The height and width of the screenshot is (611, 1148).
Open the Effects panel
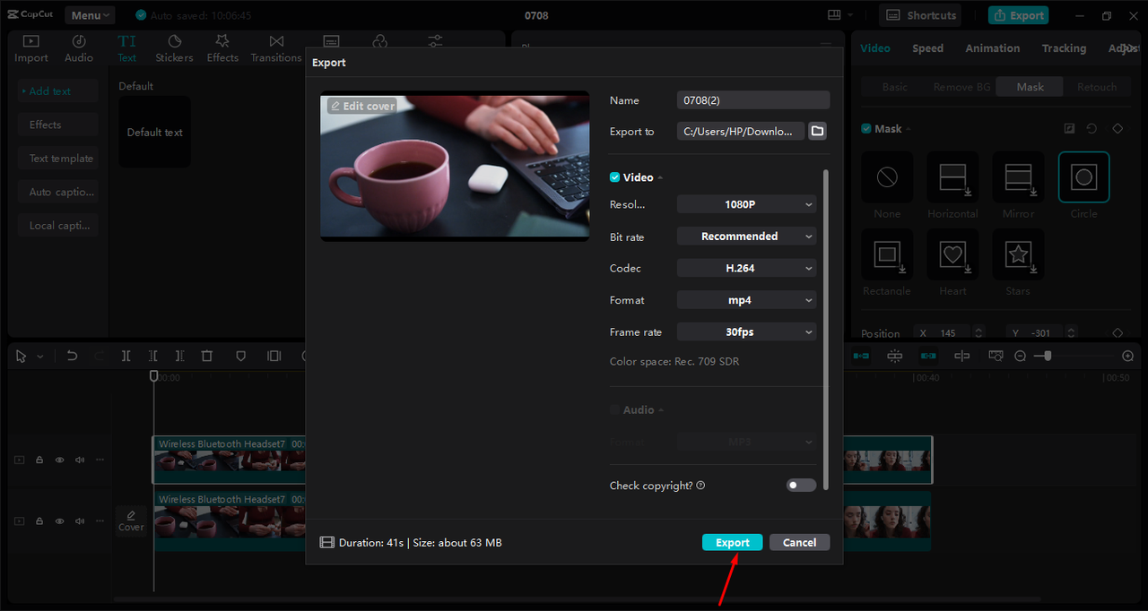click(222, 48)
